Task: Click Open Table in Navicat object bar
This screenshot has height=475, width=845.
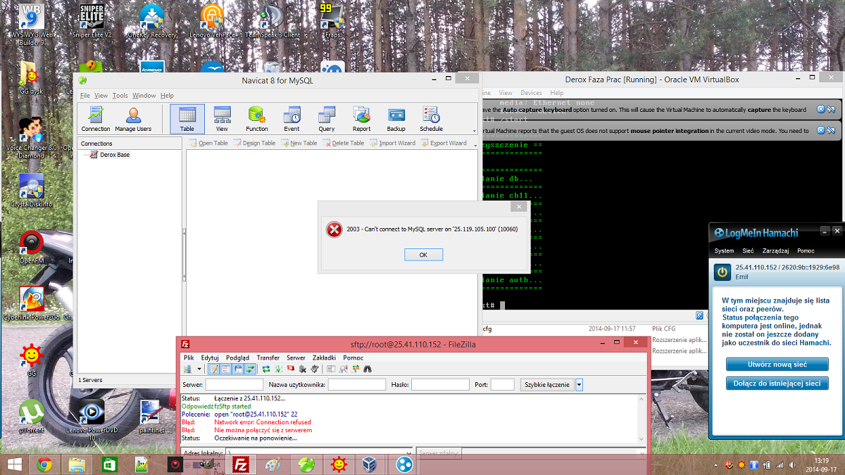Action: pos(208,143)
